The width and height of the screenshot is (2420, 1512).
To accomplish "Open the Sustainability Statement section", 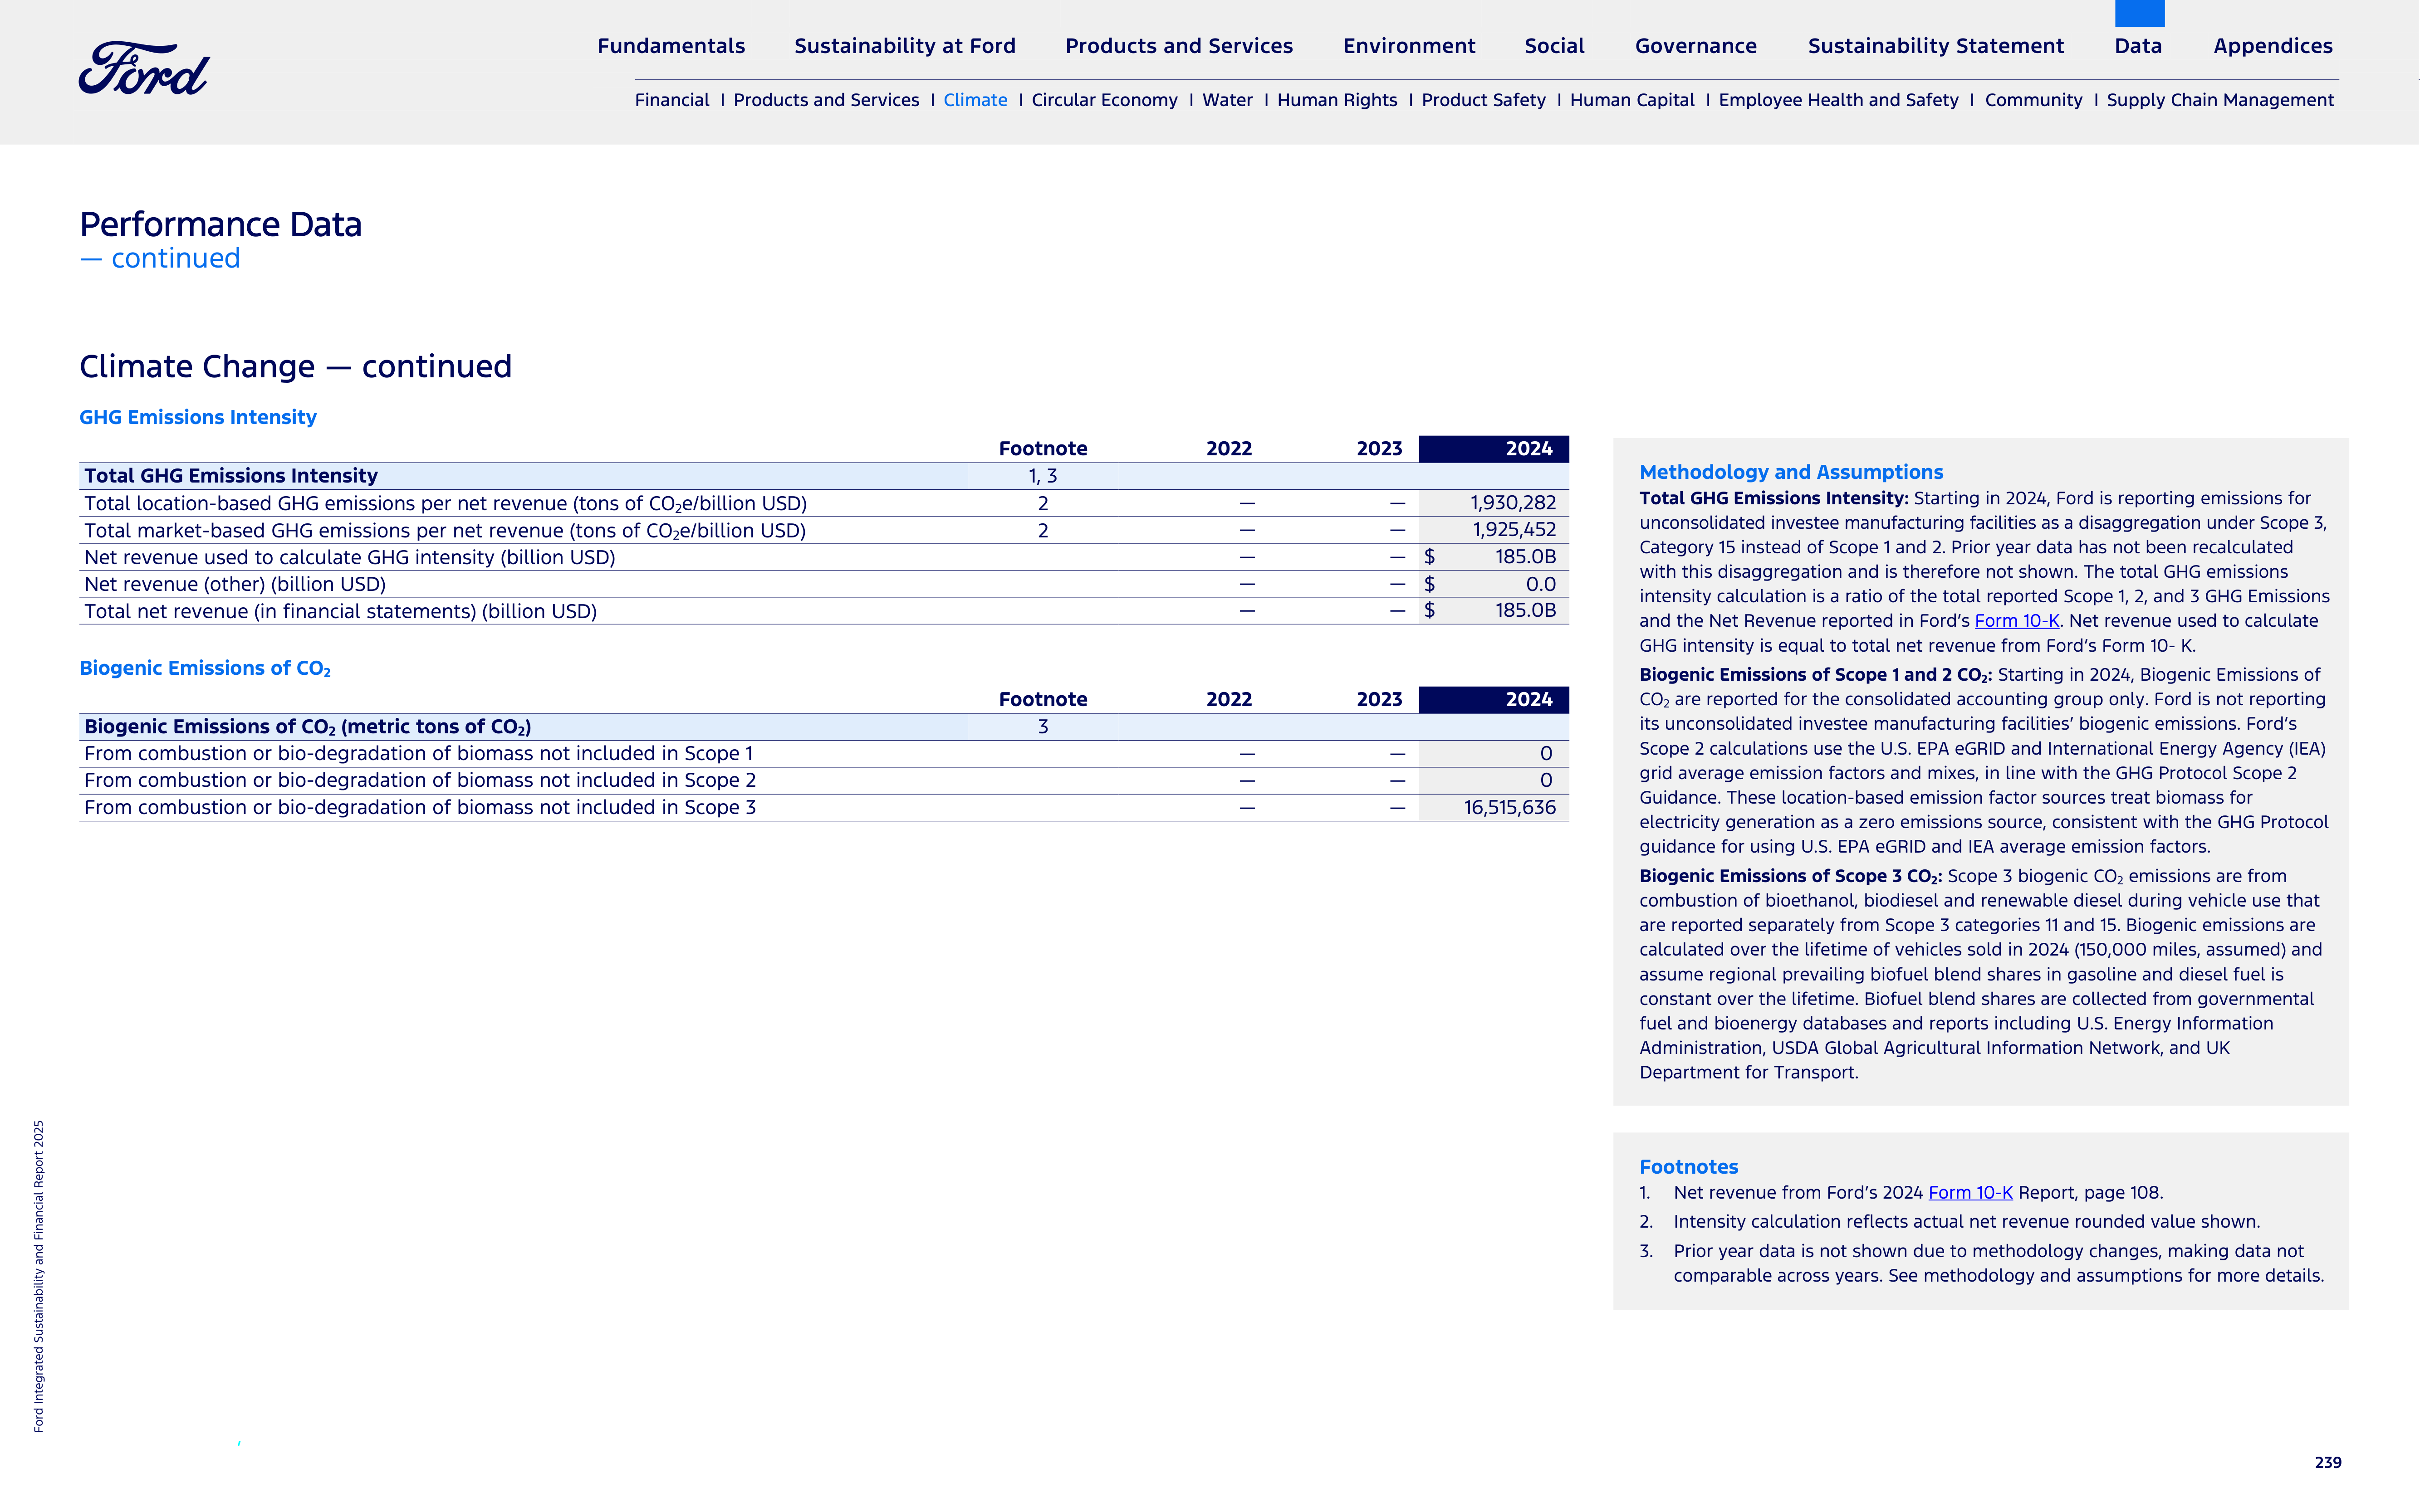I will pyautogui.click(x=1935, y=46).
